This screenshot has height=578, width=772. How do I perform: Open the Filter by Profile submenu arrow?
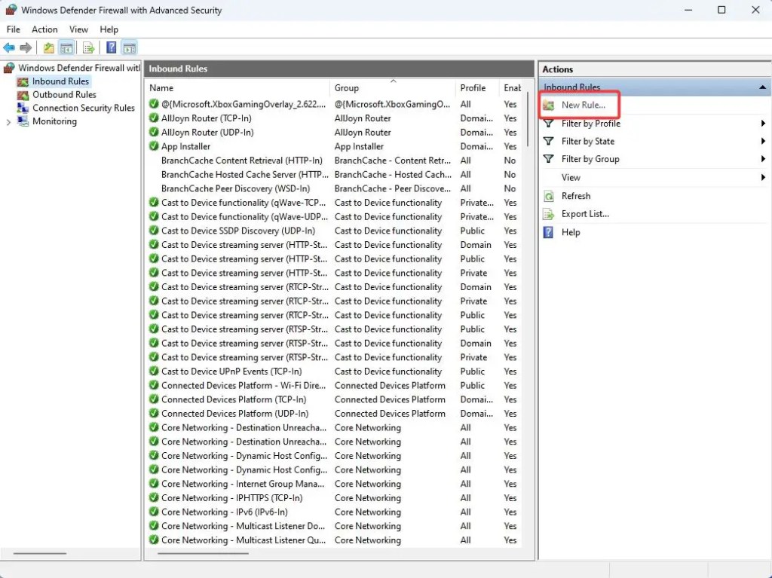[x=763, y=123]
